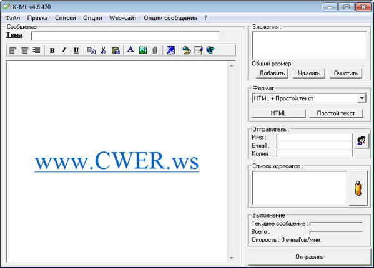Toggle italic formatting
This screenshot has height=268, width=374.
64,50
